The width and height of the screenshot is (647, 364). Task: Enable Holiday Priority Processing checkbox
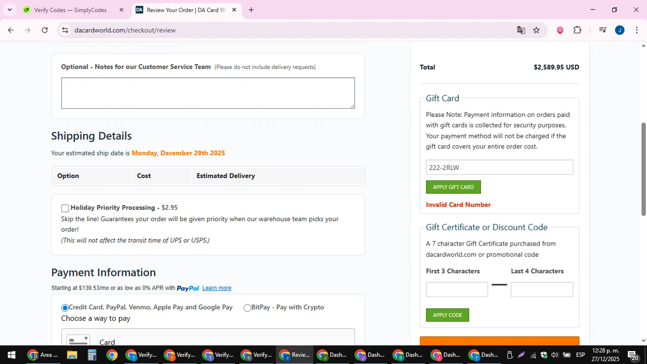tap(65, 208)
